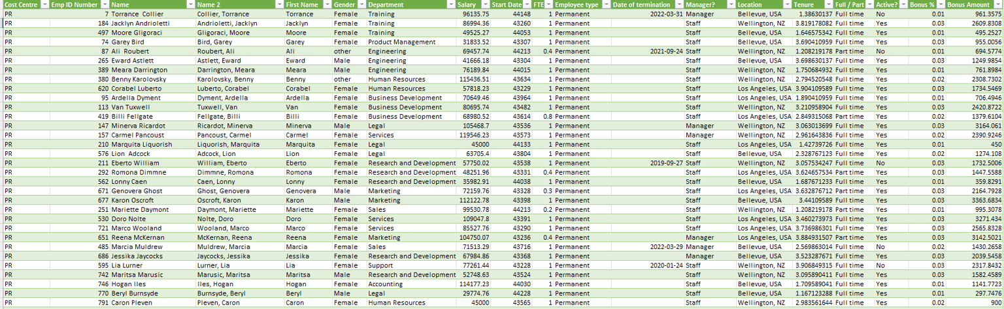
Task: Open the Bonus % filter dropdown
Action: (940, 5)
